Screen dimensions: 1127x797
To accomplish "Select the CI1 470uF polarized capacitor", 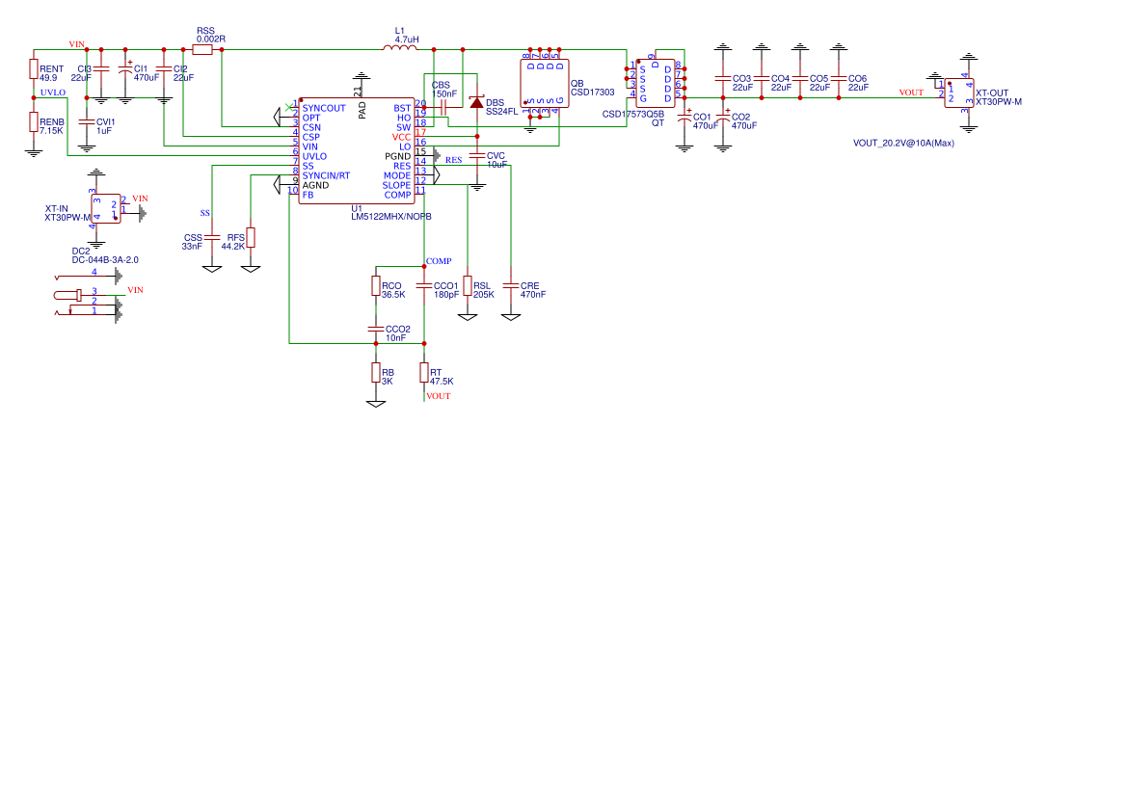I will tap(125, 70).
